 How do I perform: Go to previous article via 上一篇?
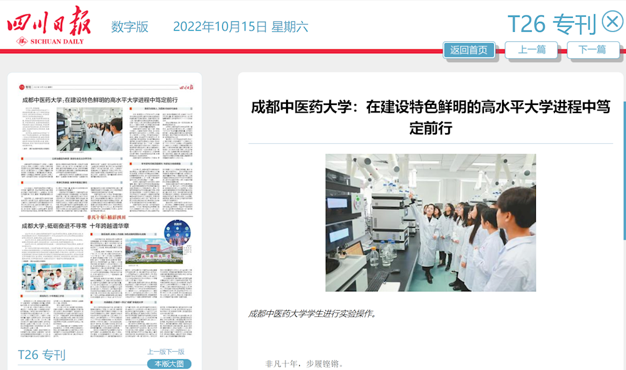[x=531, y=49]
